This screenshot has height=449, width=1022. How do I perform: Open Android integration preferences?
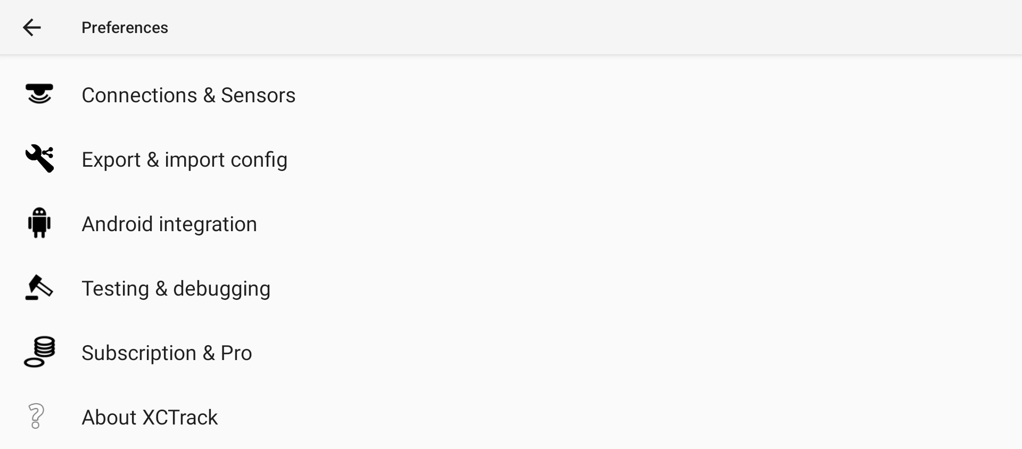pyautogui.click(x=511, y=224)
